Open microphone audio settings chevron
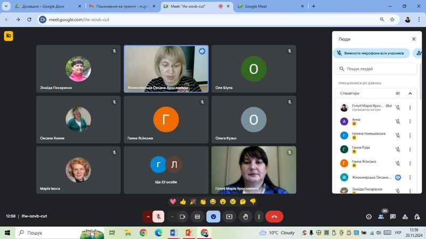 (148, 217)
